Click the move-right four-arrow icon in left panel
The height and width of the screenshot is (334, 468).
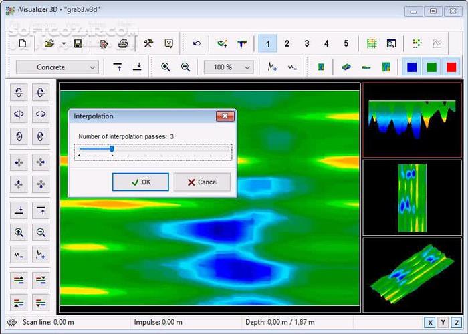tap(41, 162)
